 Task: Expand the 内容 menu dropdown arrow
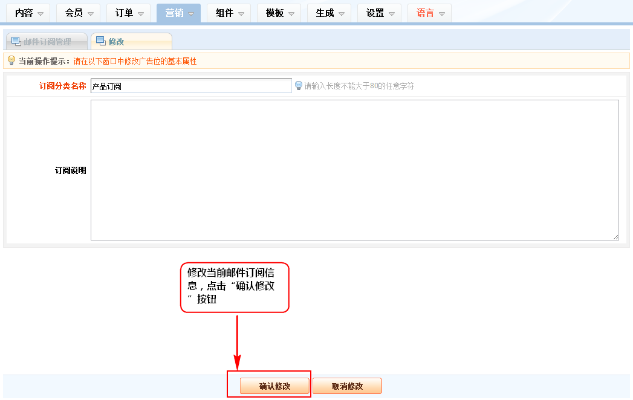(41, 13)
